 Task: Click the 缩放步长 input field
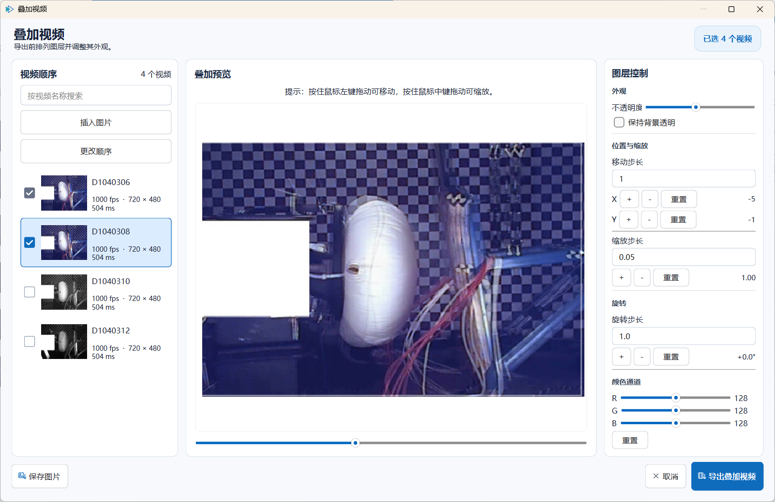(684, 257)
